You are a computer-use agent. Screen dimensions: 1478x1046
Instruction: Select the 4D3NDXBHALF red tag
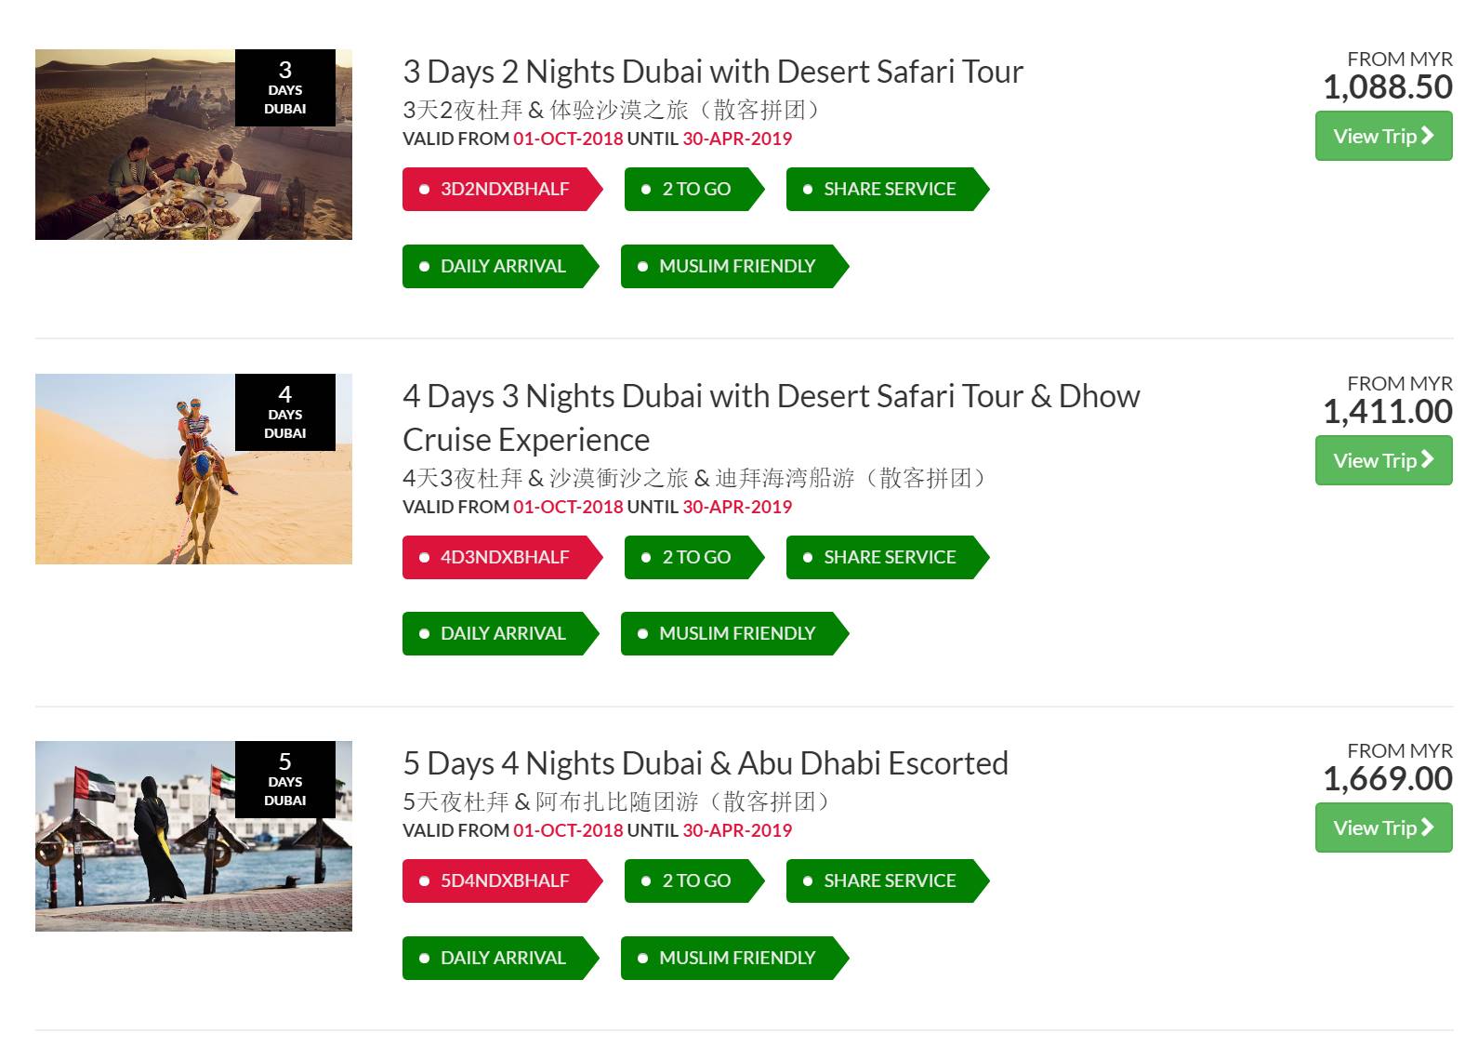click(x=503, y=558)
